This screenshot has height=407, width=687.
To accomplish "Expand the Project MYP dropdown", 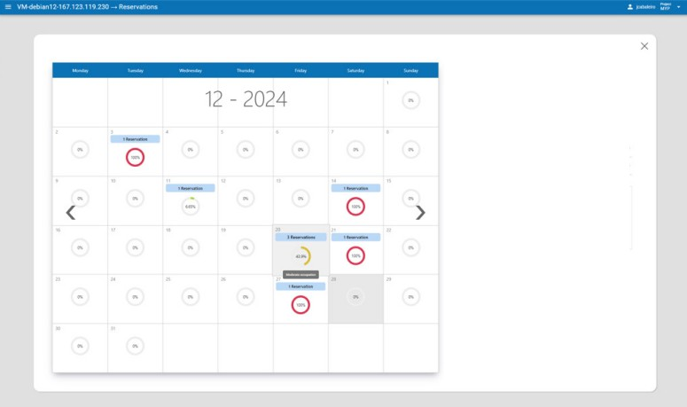I will click(679, 6).
